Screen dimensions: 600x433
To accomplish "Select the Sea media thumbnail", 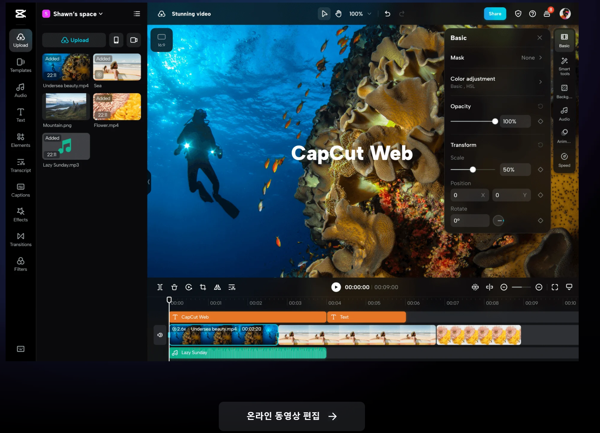I will click(x=117, y=67).
